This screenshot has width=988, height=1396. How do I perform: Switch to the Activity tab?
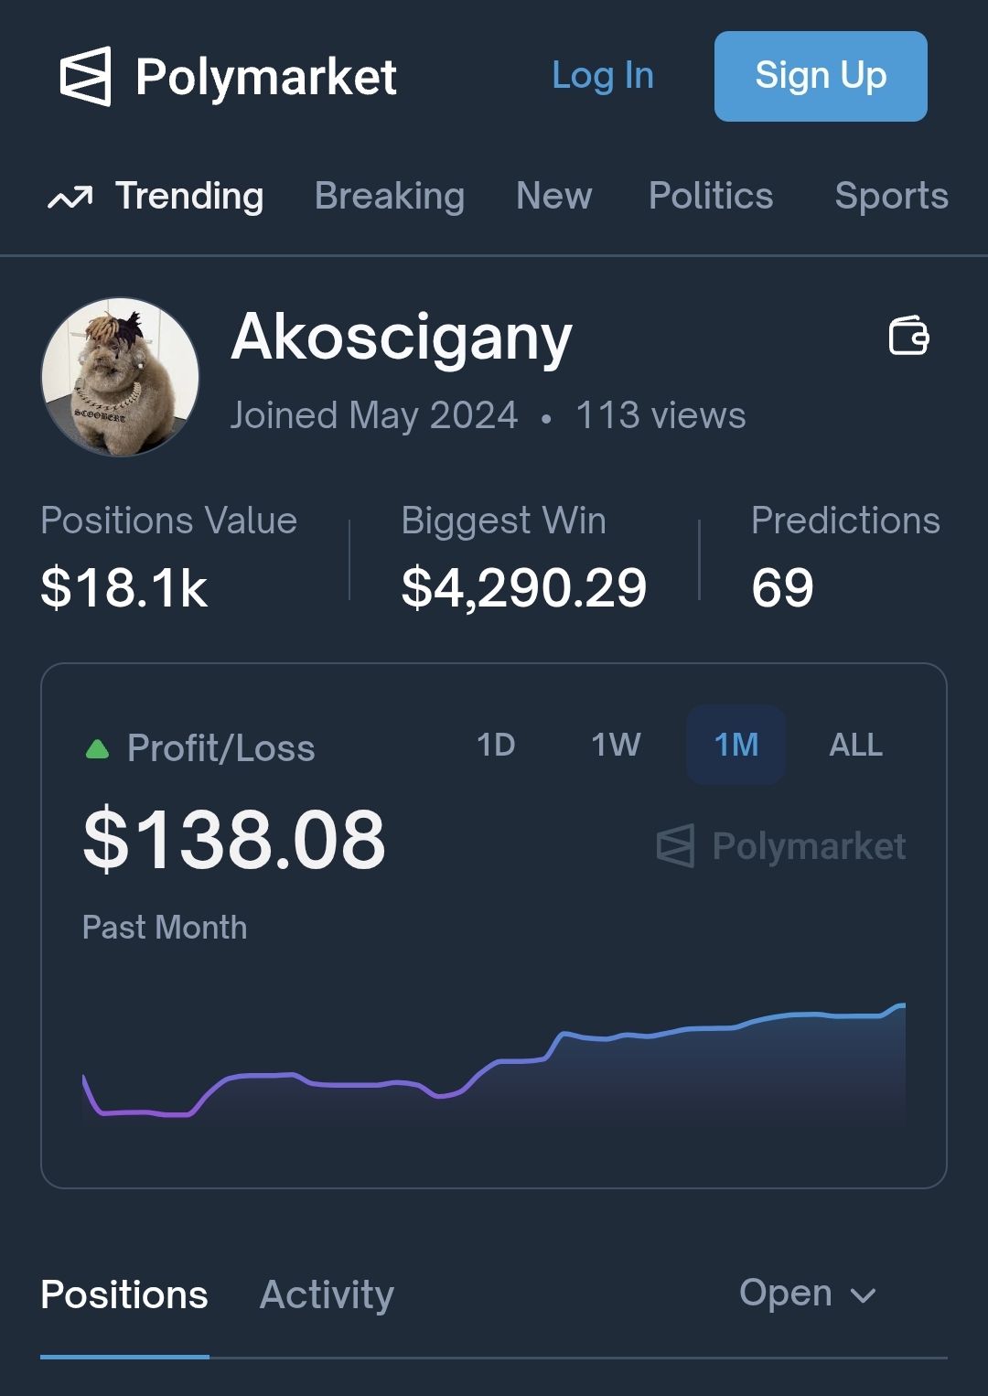pos(327,1294)
